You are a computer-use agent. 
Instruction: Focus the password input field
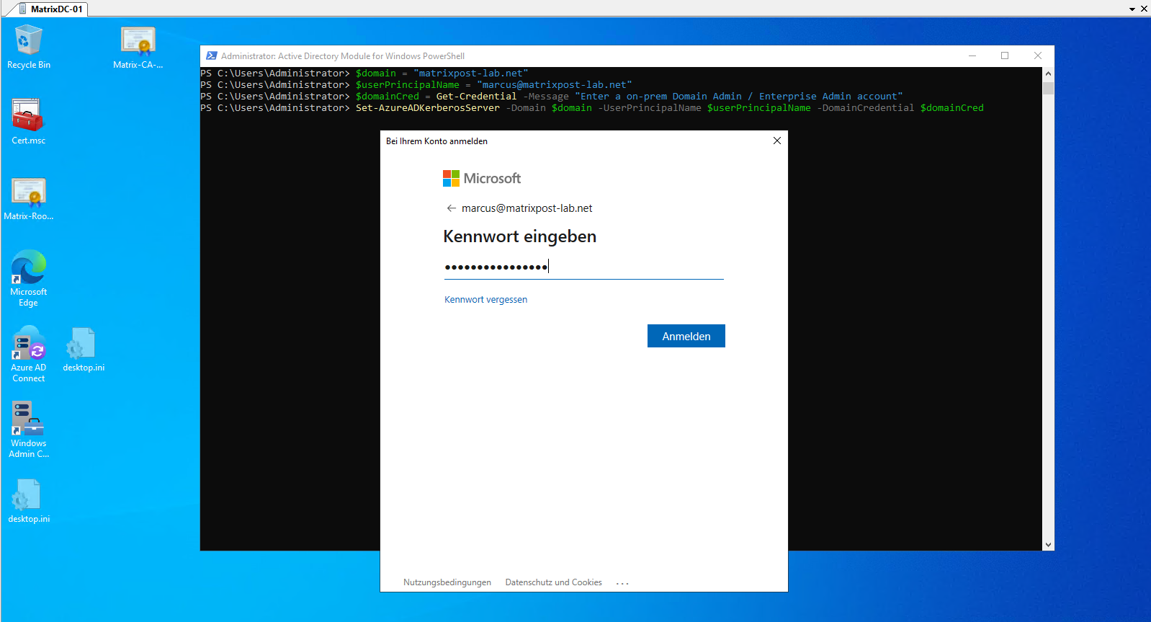coord(583,267)
